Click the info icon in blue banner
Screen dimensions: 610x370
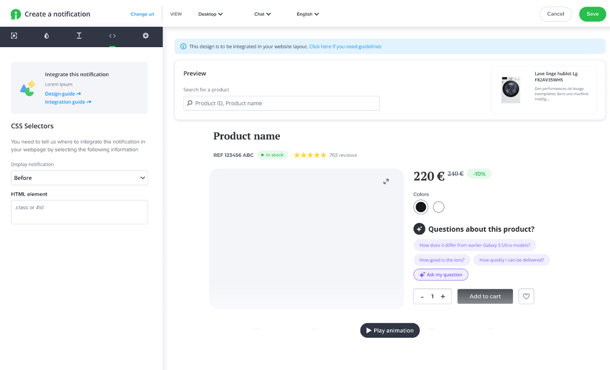click(184, 47)
